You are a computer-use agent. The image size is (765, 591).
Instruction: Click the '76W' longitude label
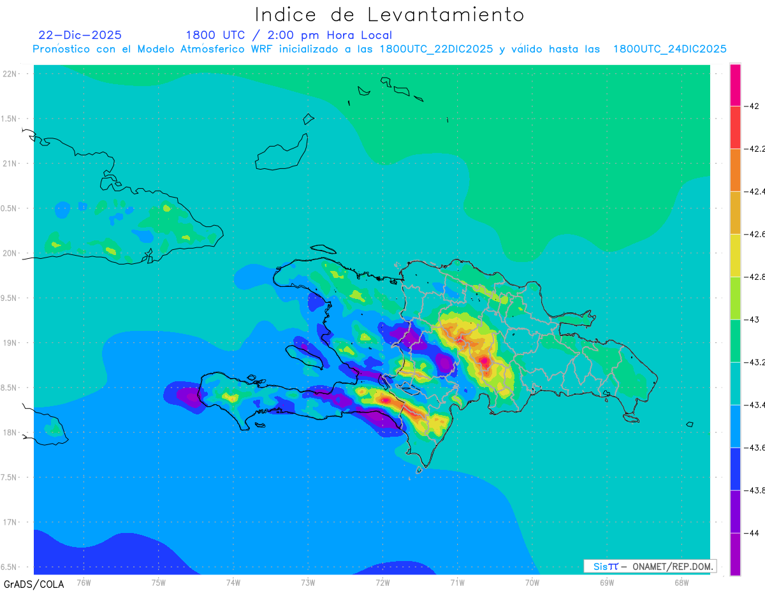click(x=84, y=582)
